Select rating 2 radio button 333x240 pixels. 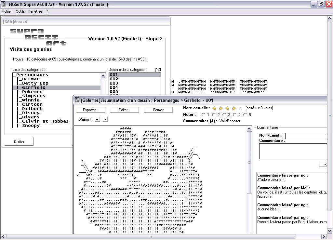click(214, 115)
